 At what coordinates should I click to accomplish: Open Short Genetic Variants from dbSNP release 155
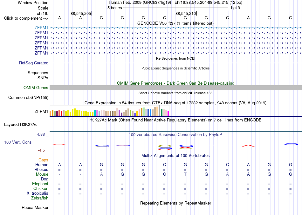coord(175,93)
